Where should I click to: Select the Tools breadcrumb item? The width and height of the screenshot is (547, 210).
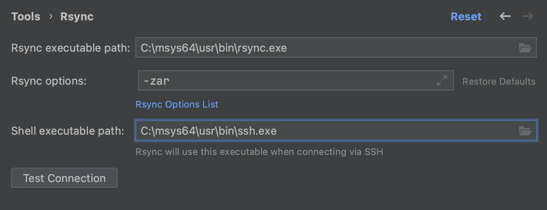(26, 17)
